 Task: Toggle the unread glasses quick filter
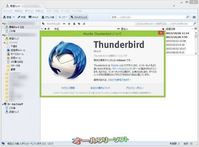pyautogui.click(x=64, y=24)
